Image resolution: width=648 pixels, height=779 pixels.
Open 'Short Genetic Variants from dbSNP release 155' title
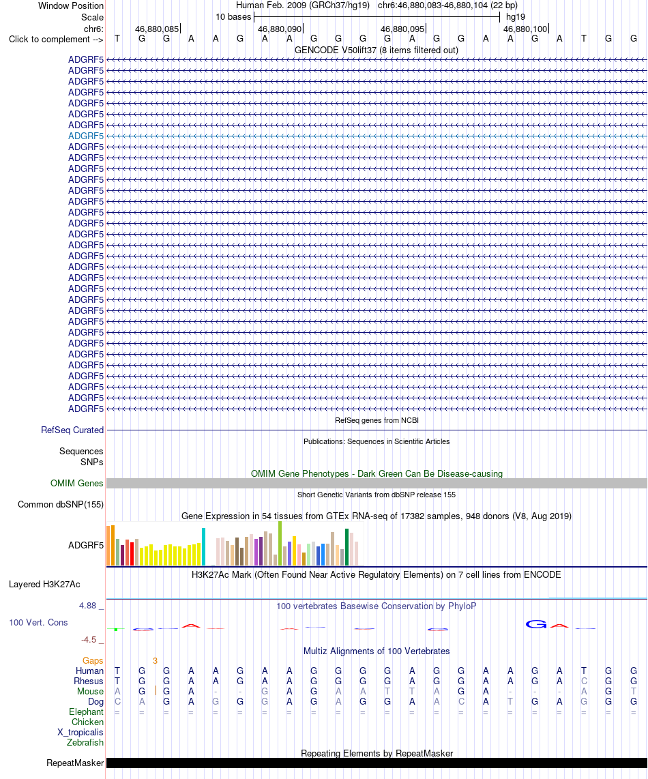377,495
